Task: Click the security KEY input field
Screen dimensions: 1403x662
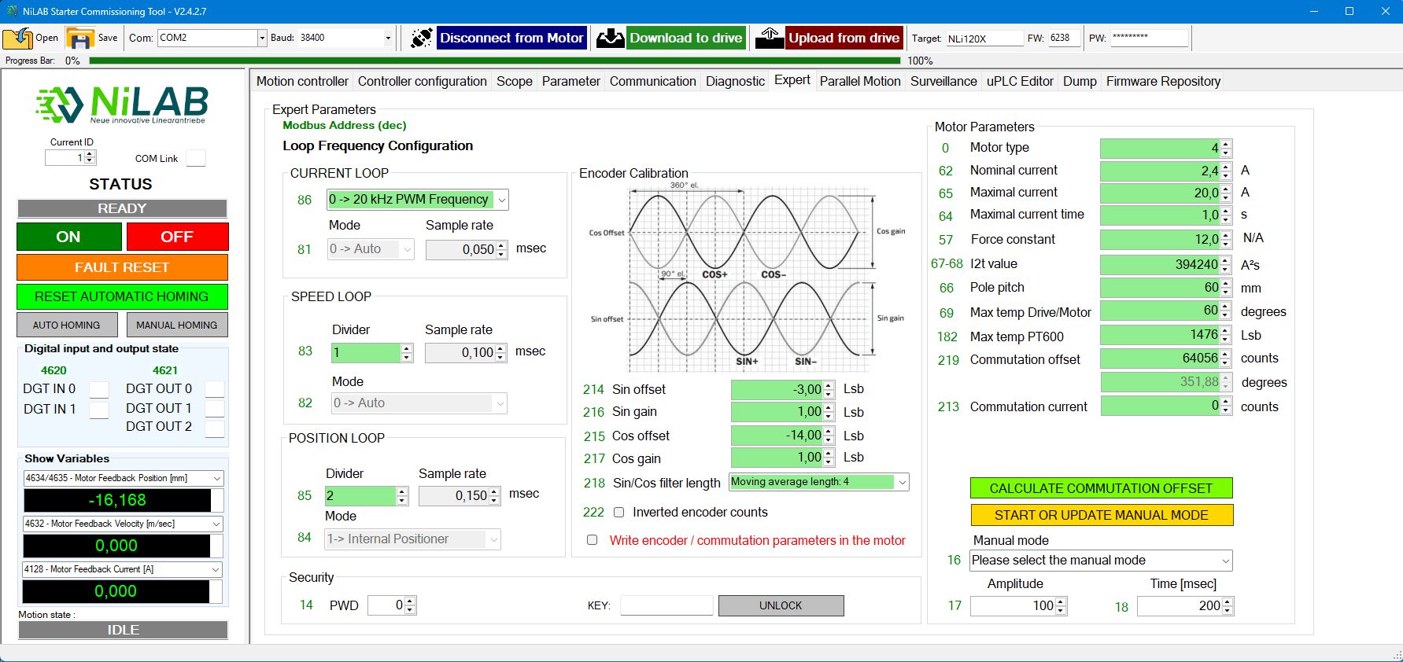Action: [x=666, y=605]
